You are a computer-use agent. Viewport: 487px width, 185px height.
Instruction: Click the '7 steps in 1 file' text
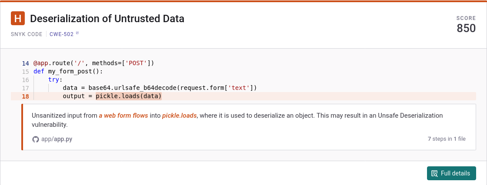click(x=447, y=139)
